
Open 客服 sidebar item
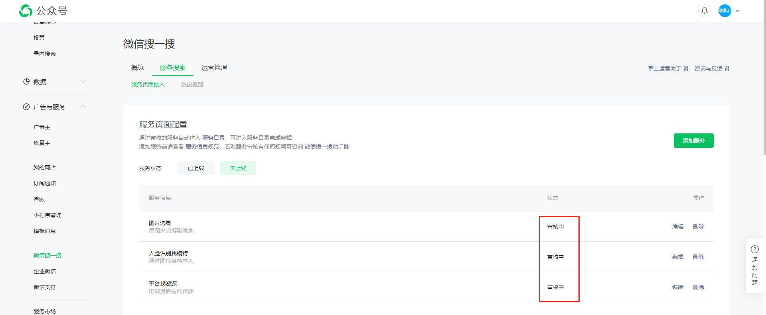pos(39,199)
